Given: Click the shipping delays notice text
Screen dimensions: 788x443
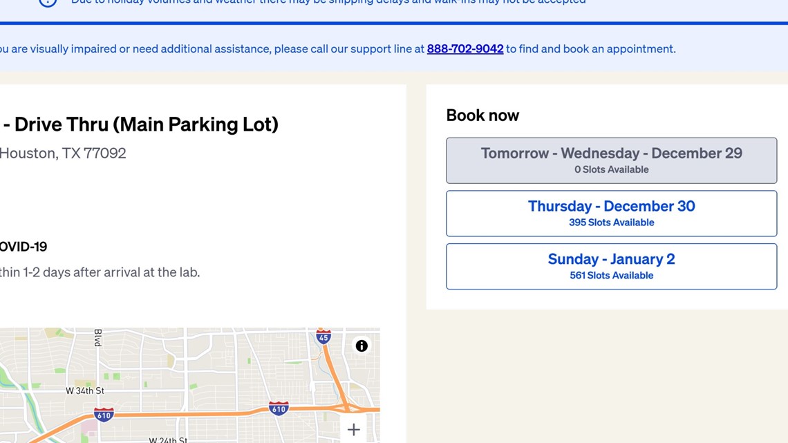Looking at the screenshot, I should 328,2.
